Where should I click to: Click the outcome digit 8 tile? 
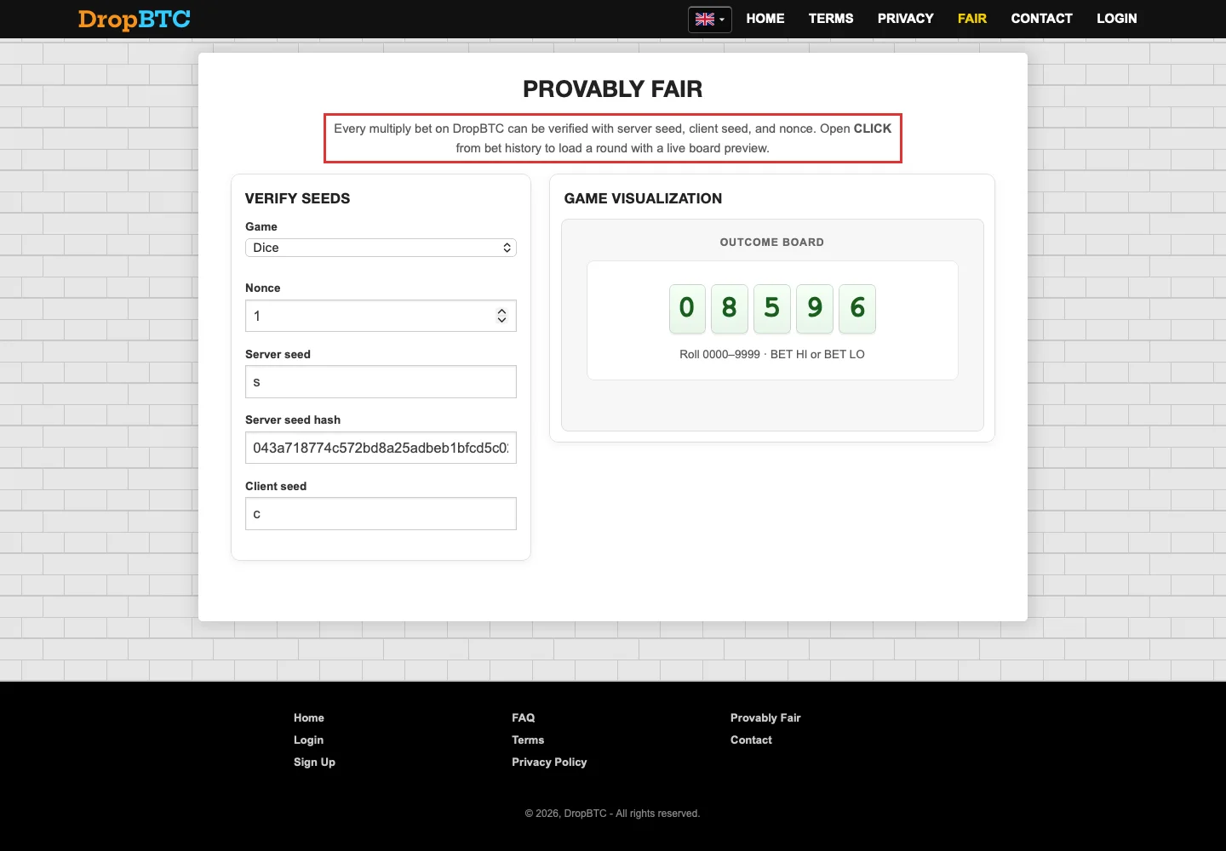730,308
